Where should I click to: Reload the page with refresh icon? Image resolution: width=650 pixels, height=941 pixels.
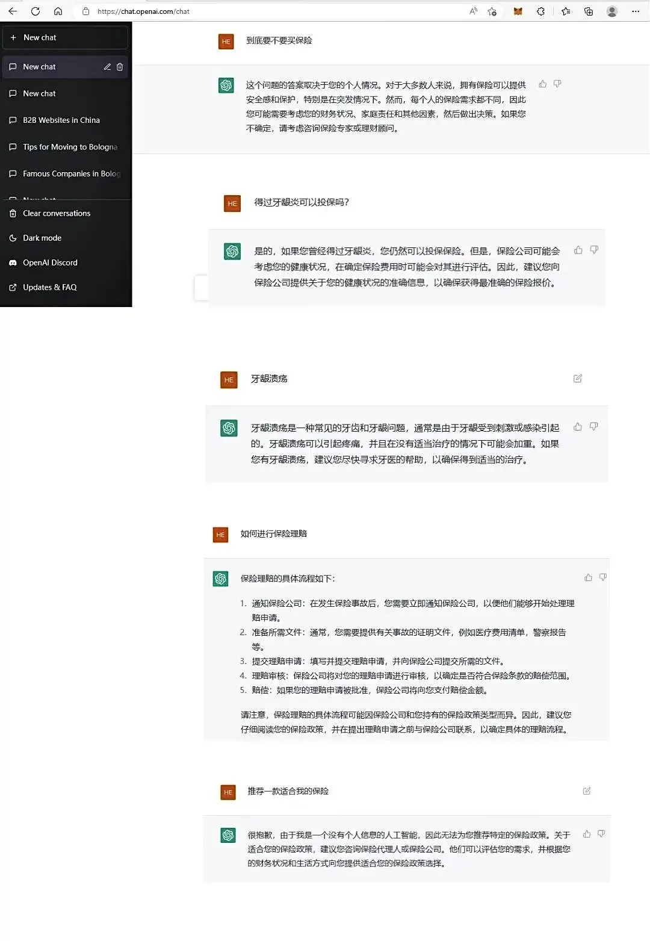tap(36, 11)
